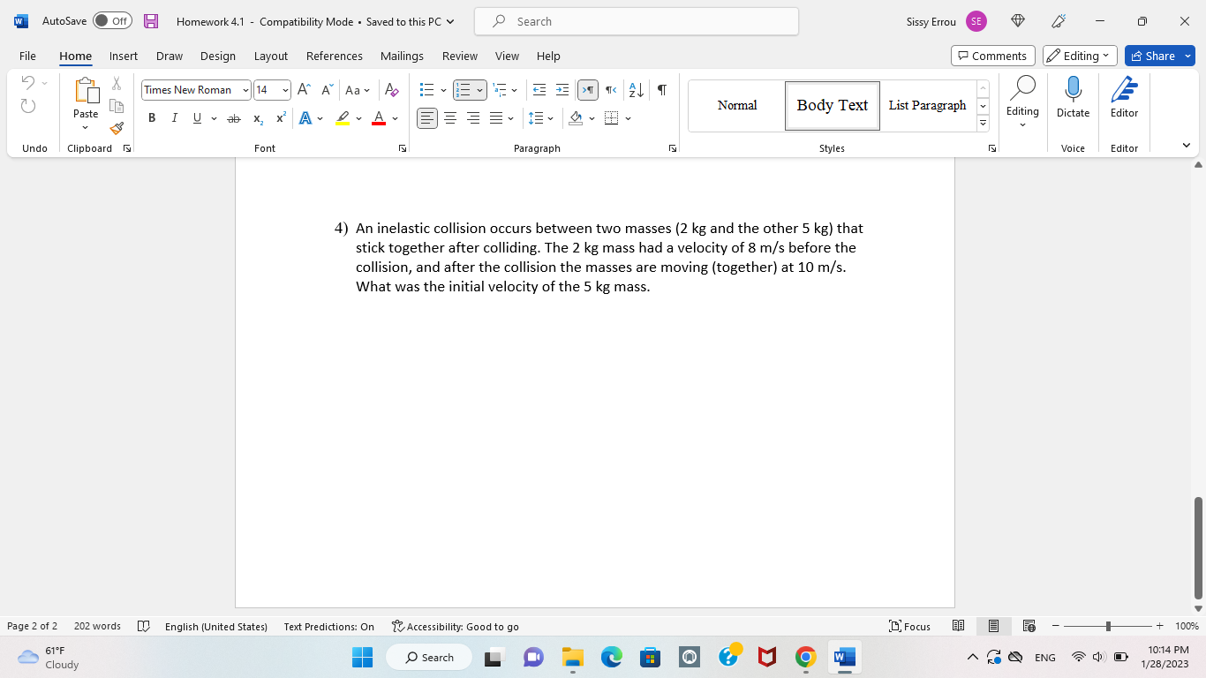Screen dimensions: 1206x678
Task: Apply subscript formatting
Action: [257, 117]
